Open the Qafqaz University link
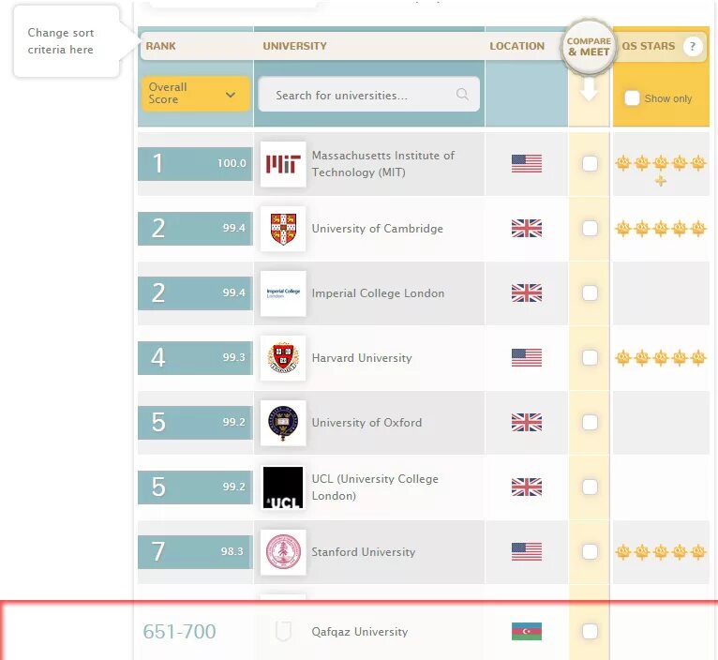 click(x=359, y=631)
